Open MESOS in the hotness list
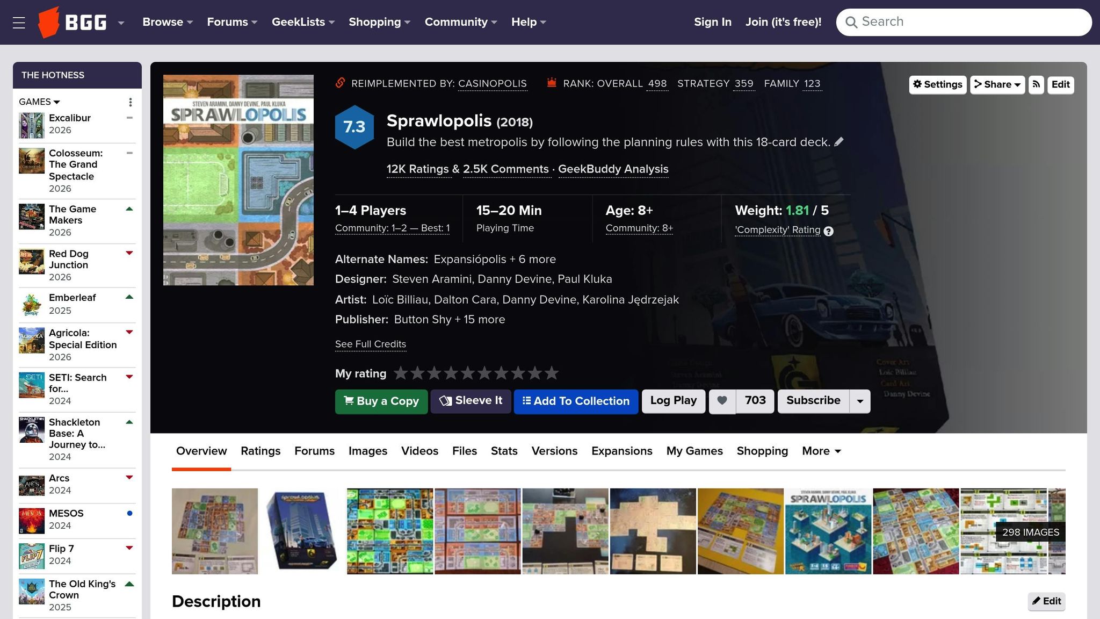 (x=66, y=513)
